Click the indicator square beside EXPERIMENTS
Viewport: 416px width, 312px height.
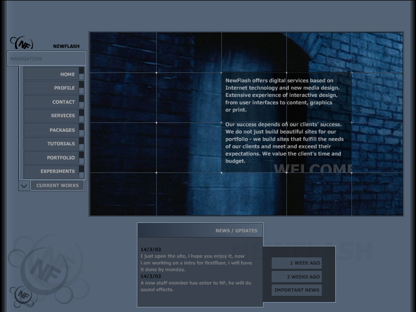[x=81, y=172]
